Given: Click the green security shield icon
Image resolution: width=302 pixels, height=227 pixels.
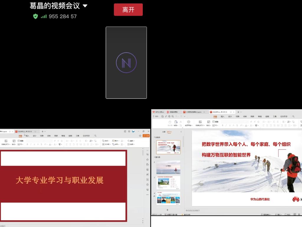Looking at the screenshot, I should (35, 17).
